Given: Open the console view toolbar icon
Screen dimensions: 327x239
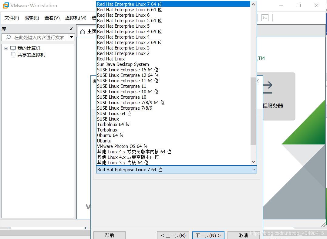Looking at the screenshot, I should coord(265,18).
